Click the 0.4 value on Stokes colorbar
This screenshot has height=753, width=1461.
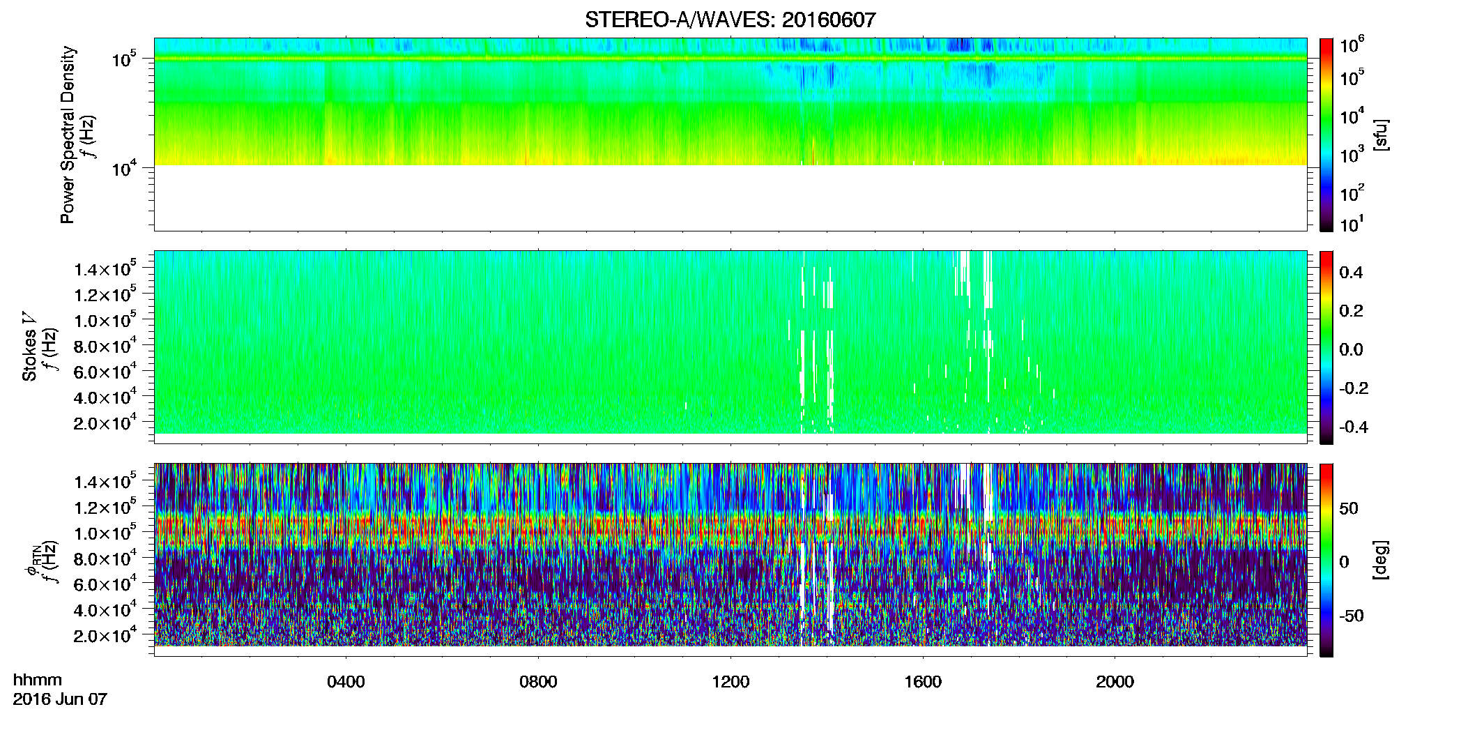(x=1351, y=273)
